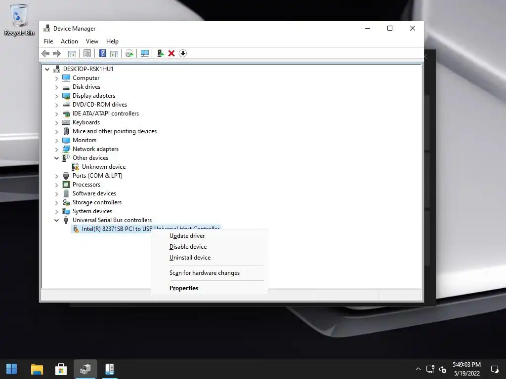Choose Update driver from context menu
This screenshot has width=506, height=379.
point(210,236)
